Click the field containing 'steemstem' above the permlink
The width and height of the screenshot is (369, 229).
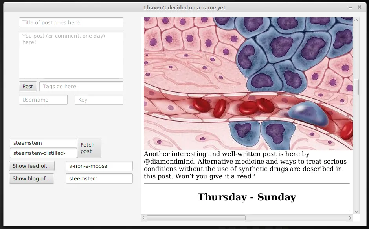[43, 143]
